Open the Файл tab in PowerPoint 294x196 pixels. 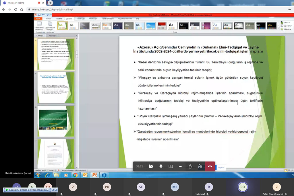click(38, 19)
